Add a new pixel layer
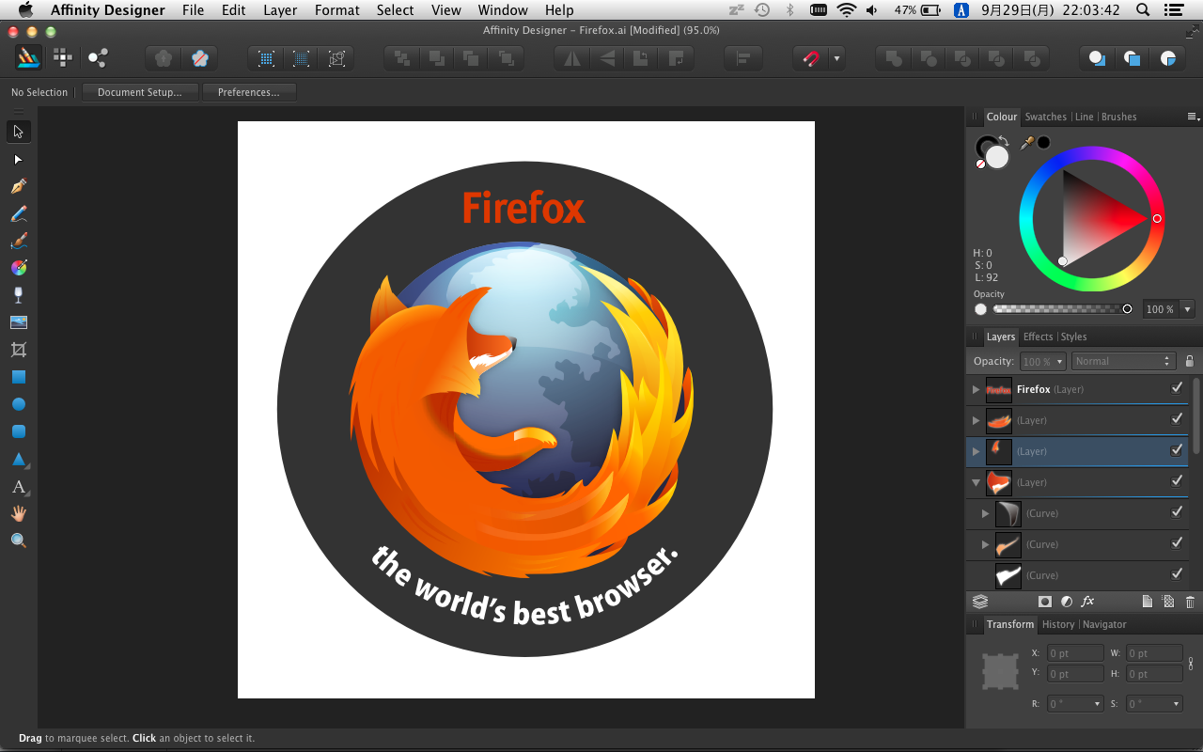This screenshot has height=752, width=1203. [x=1168, y=602]
